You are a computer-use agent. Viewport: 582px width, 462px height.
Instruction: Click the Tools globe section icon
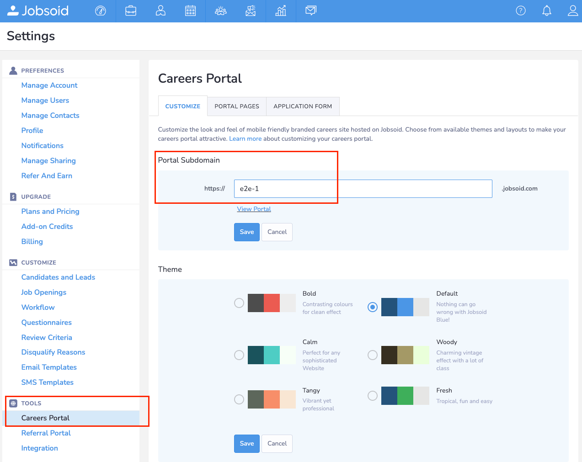point(13,403)
